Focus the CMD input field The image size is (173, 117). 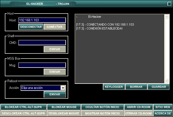42,43
